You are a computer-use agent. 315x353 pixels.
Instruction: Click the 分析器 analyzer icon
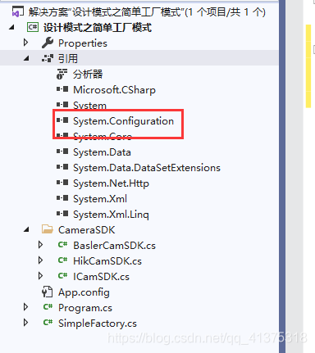(62, 74)
